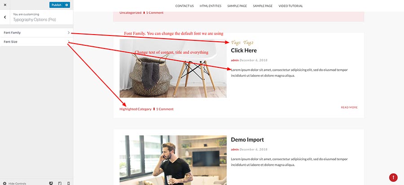Open the HTML Entities menu item
Viewport: 404px width, 185px height.
(211, 6)
